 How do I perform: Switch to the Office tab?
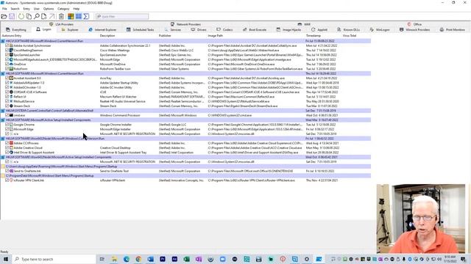pyautogui.click(x=414, y=24)
